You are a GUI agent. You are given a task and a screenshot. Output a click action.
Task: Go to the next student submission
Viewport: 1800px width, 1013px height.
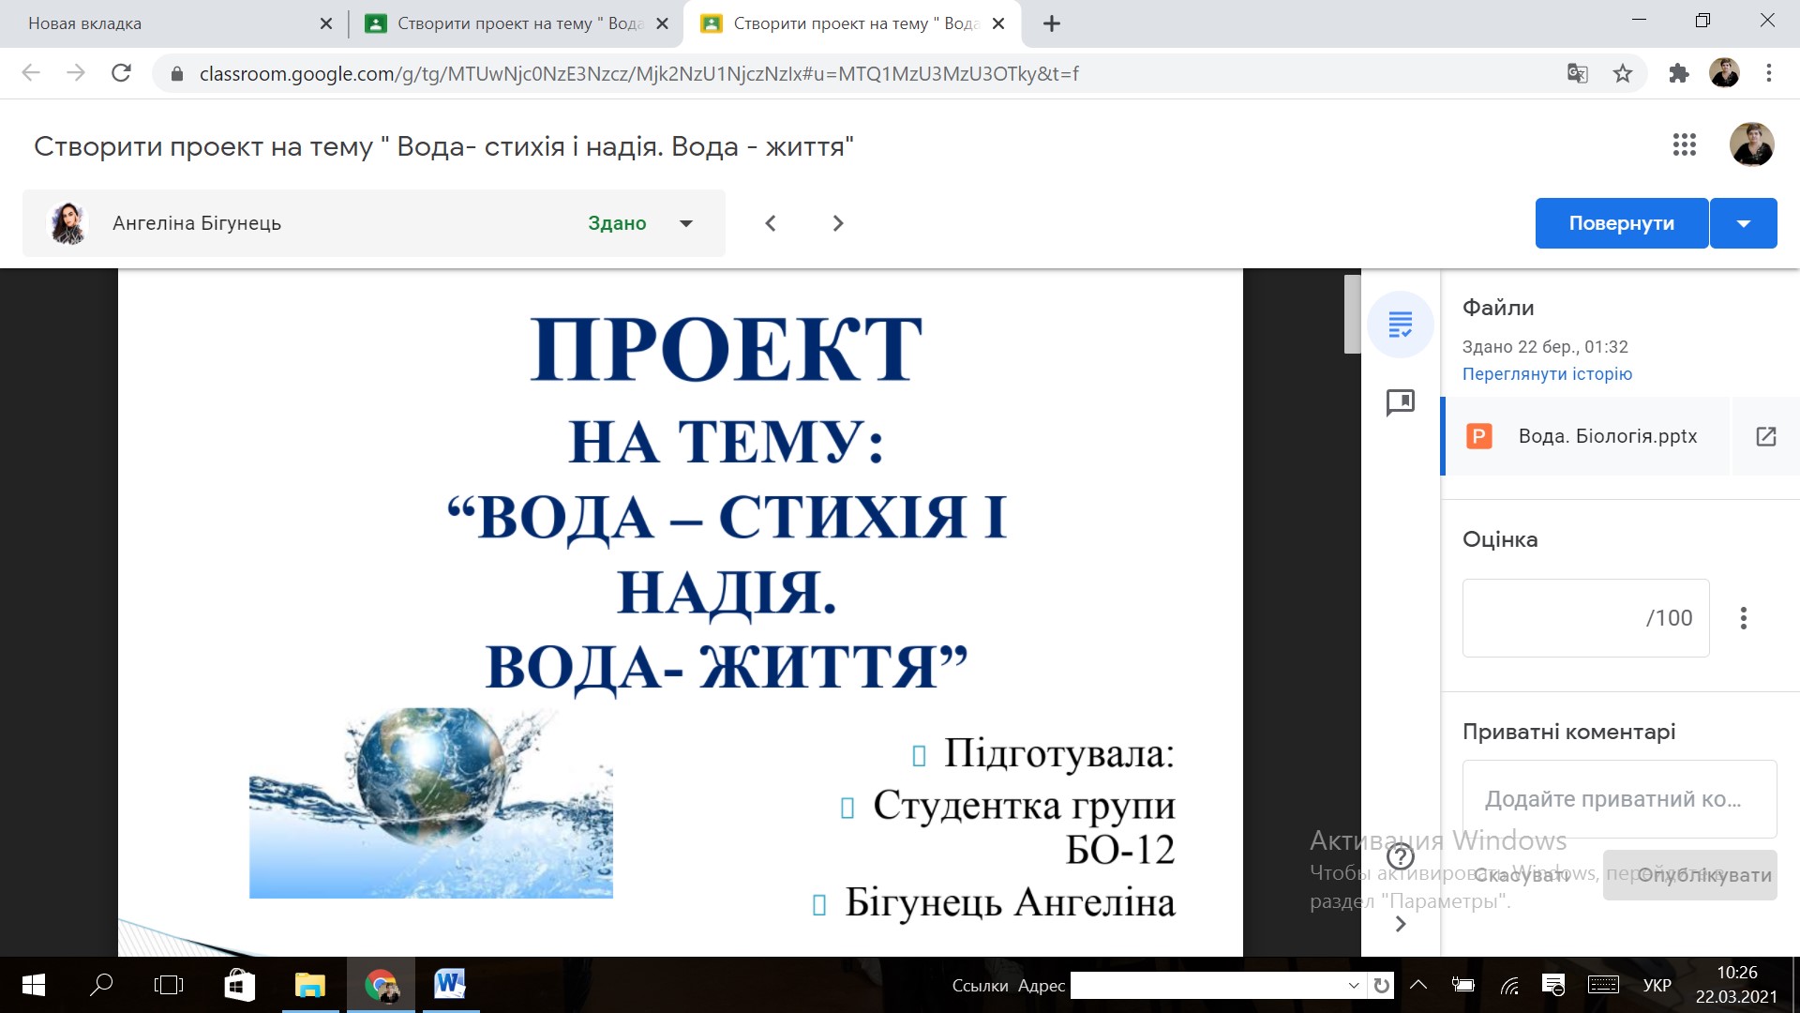click(x=838, y=223)
